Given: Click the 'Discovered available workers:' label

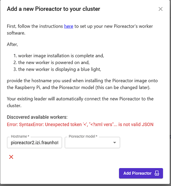Looking at the screenshot, I should pos(37,117).
